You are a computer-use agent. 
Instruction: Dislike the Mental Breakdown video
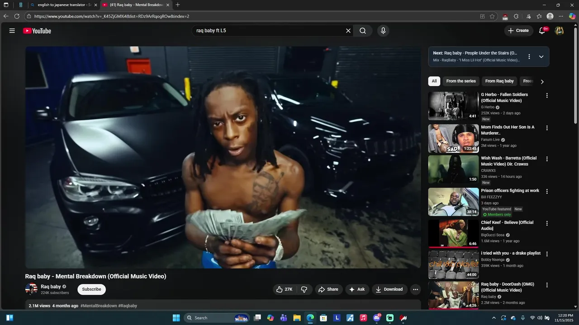pos(304,289)
